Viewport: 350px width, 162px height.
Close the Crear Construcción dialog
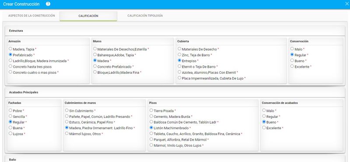pyautogui.click(x=346, y=4)
